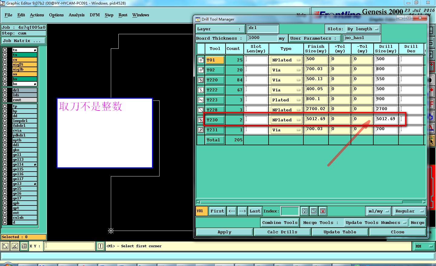Click the First navigation button
The height and width of the screenshot is (266, 436).
pos(217,211)
